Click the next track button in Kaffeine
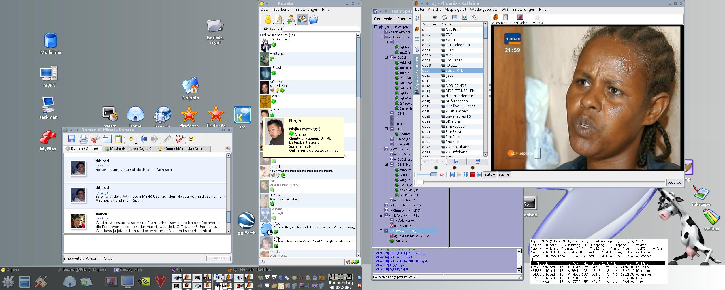Viewport: 725px width, 290px height. click(x=479, y=175)
